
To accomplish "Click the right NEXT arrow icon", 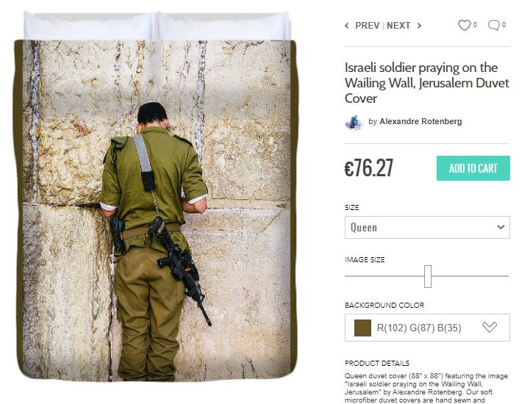I will click(419, 26).
